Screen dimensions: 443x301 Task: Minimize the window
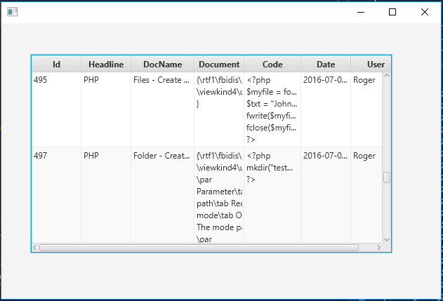(361, 12)
